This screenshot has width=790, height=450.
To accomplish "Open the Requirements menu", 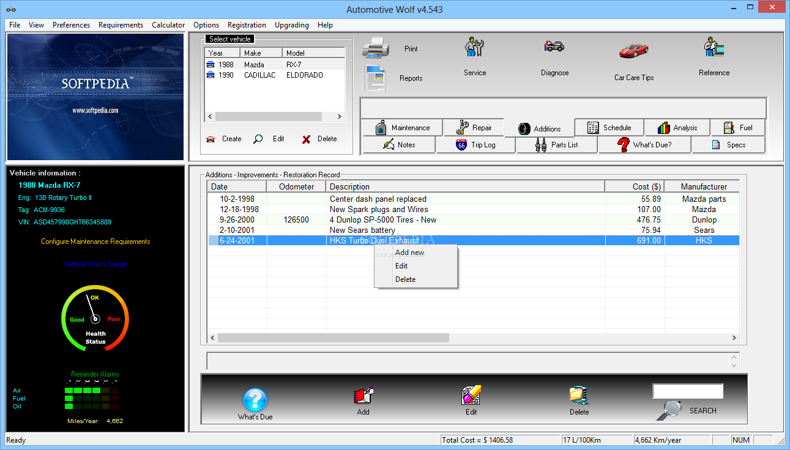I will pos(121,25).
